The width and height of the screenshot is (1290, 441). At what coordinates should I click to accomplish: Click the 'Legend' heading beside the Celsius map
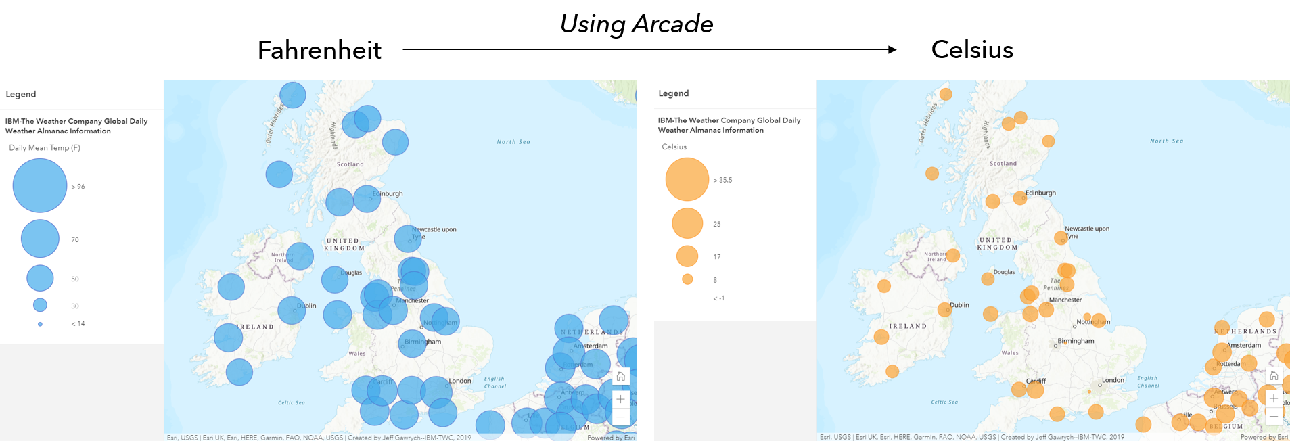pyautogui.click(x=674, y=93)
